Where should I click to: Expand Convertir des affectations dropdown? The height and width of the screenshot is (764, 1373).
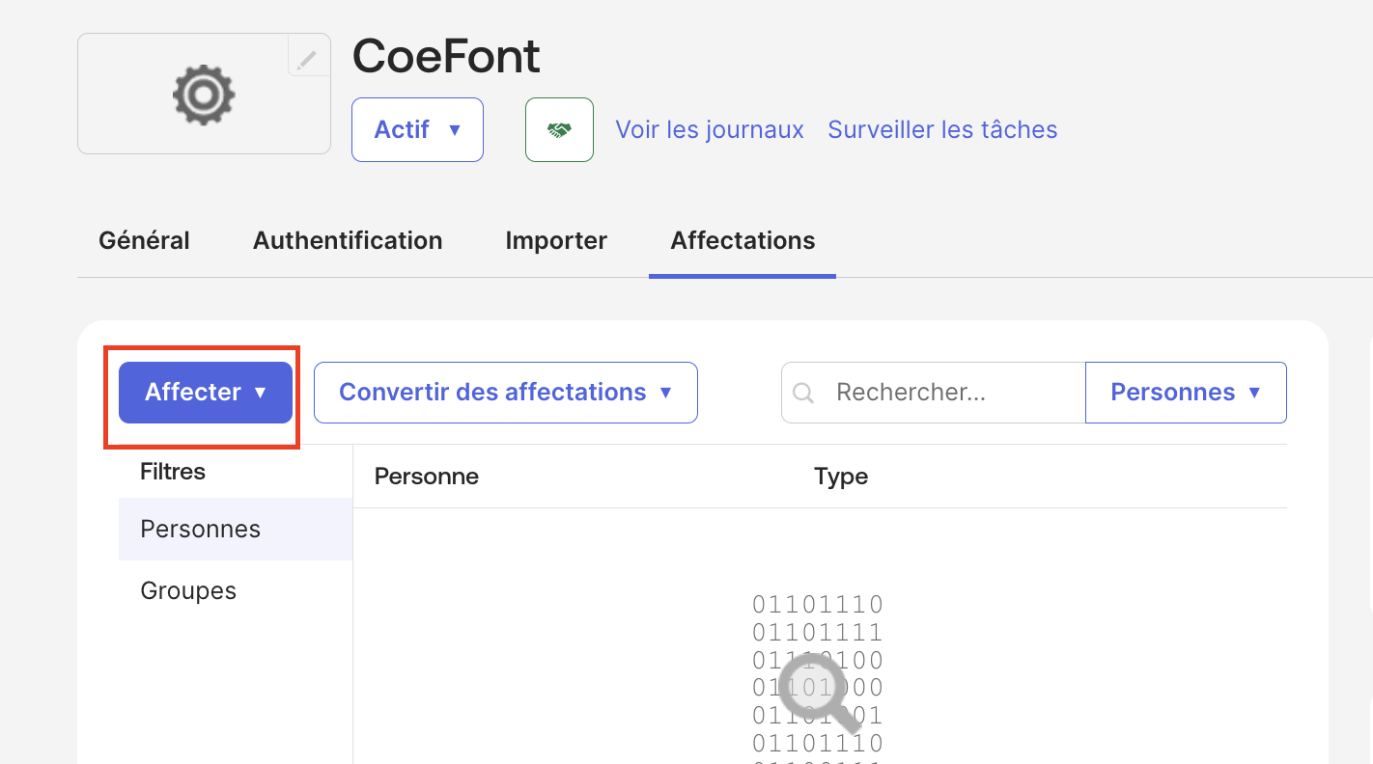point(506,393)
